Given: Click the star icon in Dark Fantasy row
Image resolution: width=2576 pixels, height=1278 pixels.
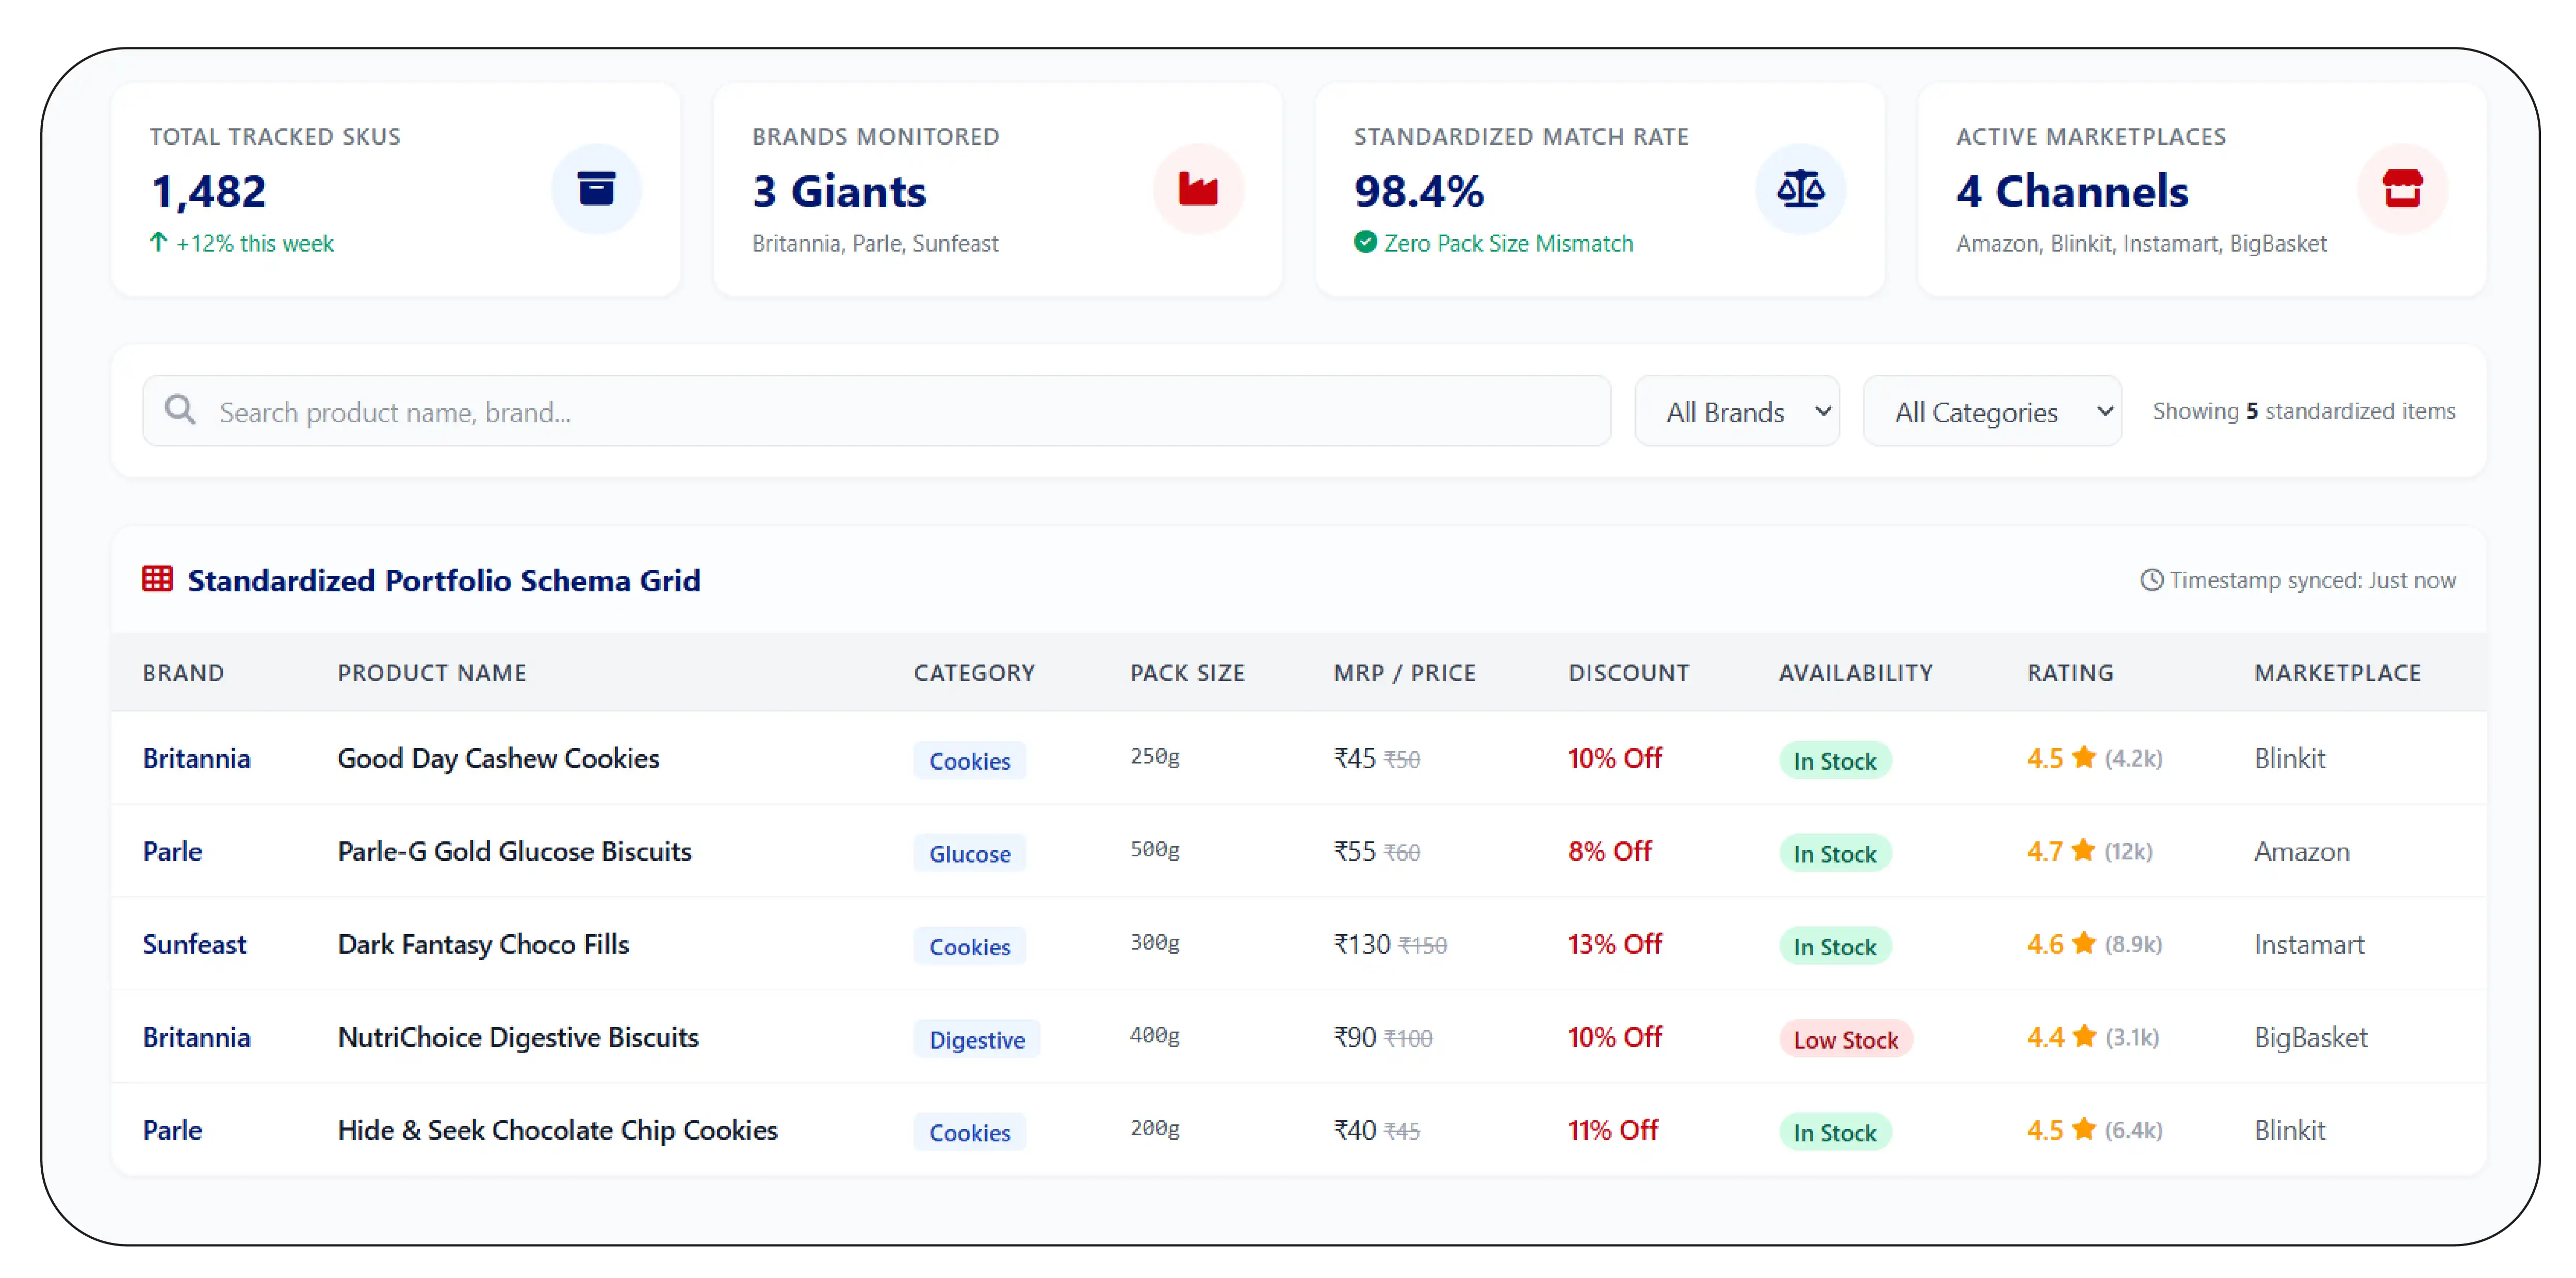Looking at the screenshot, I should click(2084, 943).
